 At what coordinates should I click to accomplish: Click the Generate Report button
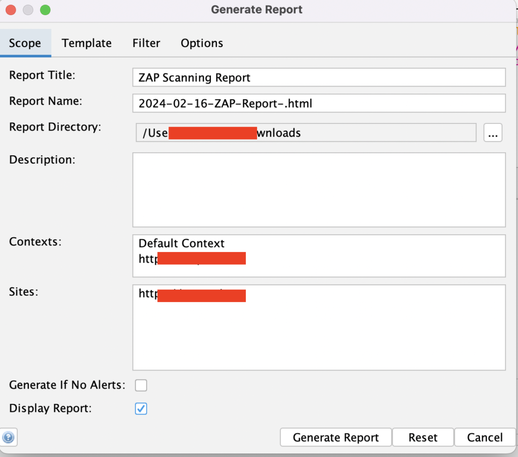pos(336,437)
